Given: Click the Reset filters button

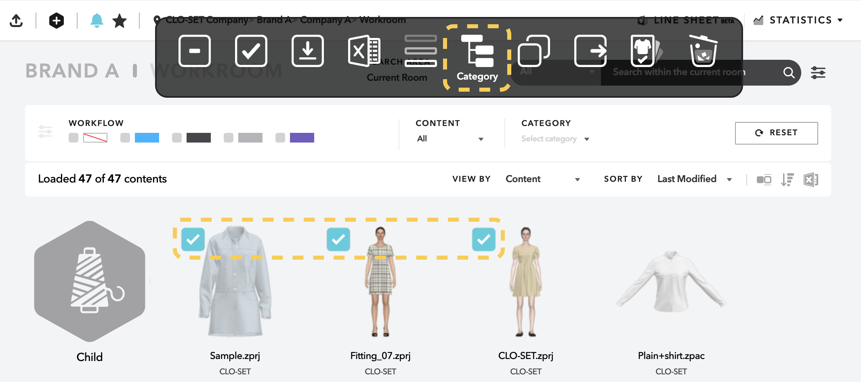Looking at the screenshot, I should pyautogui.click(x=776, y=133).
